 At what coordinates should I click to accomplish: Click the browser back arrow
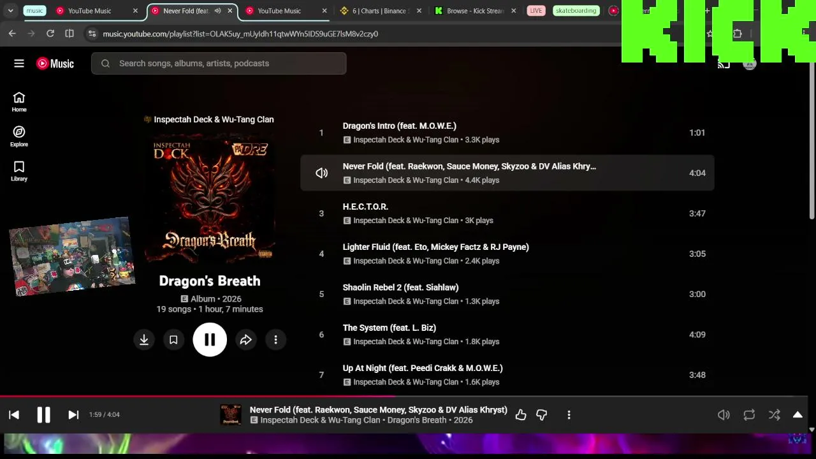click(x=12, y=33)
